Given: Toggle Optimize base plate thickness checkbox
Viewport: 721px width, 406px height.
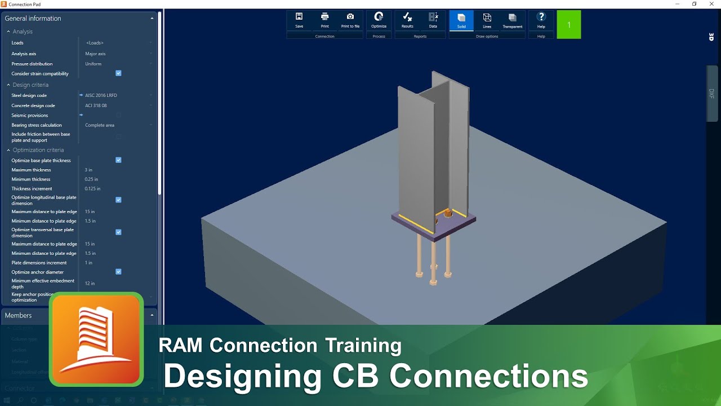Looking at the screenshot, I should (118, 160).
